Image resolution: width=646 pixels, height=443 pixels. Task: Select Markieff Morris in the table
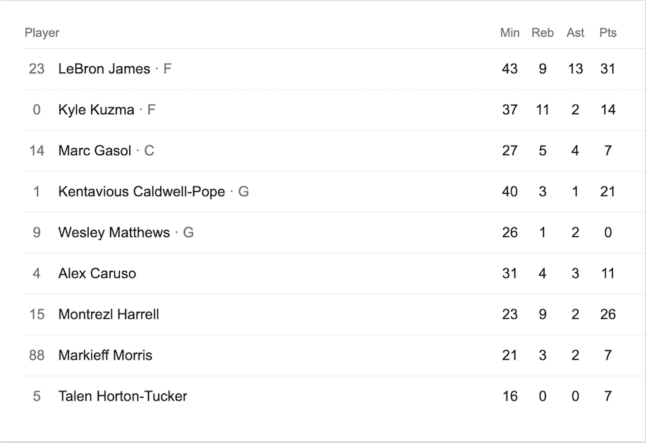coord(105,355)
